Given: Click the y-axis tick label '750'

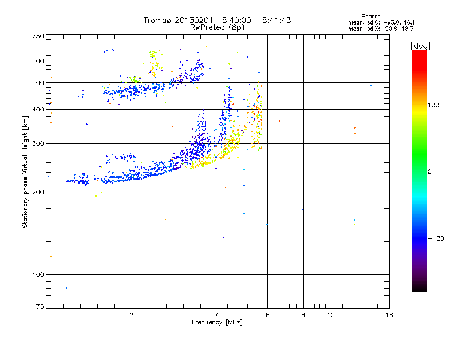Looking at the screenshot, I should pyautogui.click(x=38, y=36).
